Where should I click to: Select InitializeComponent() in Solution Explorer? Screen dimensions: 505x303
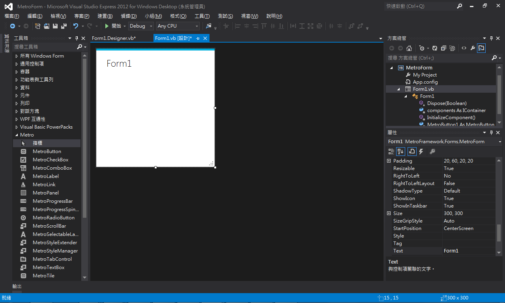451,118
